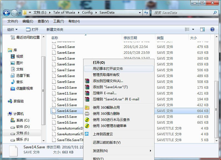Click the 新建文件夹 button
Screen dimensions: 221x160
(55, 29)
